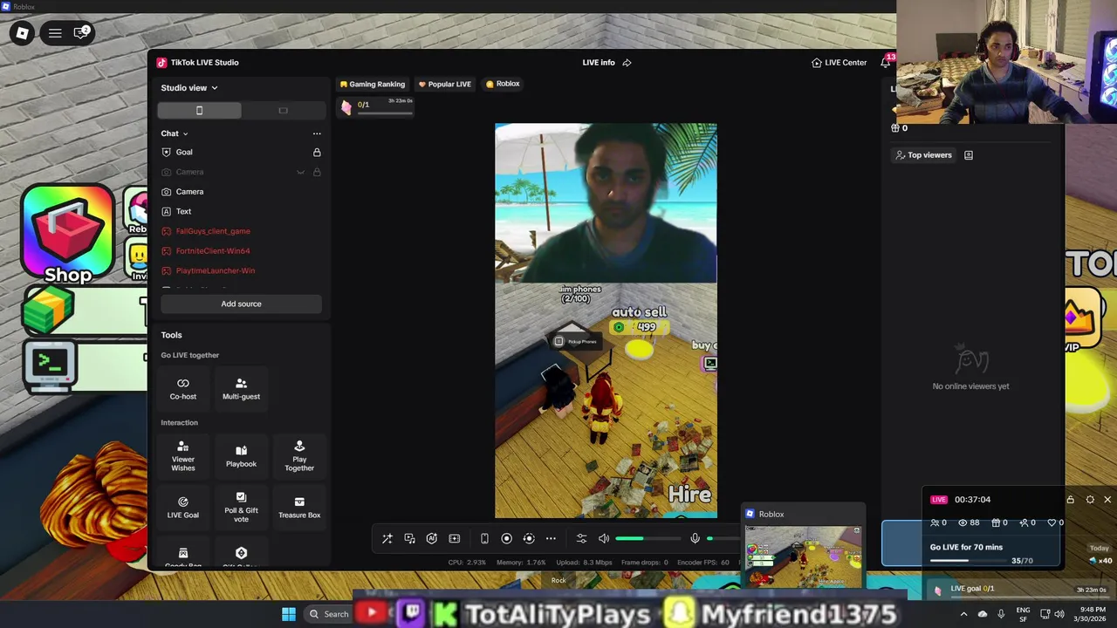Select FortniteClient-Win64 source

(241, 251)
